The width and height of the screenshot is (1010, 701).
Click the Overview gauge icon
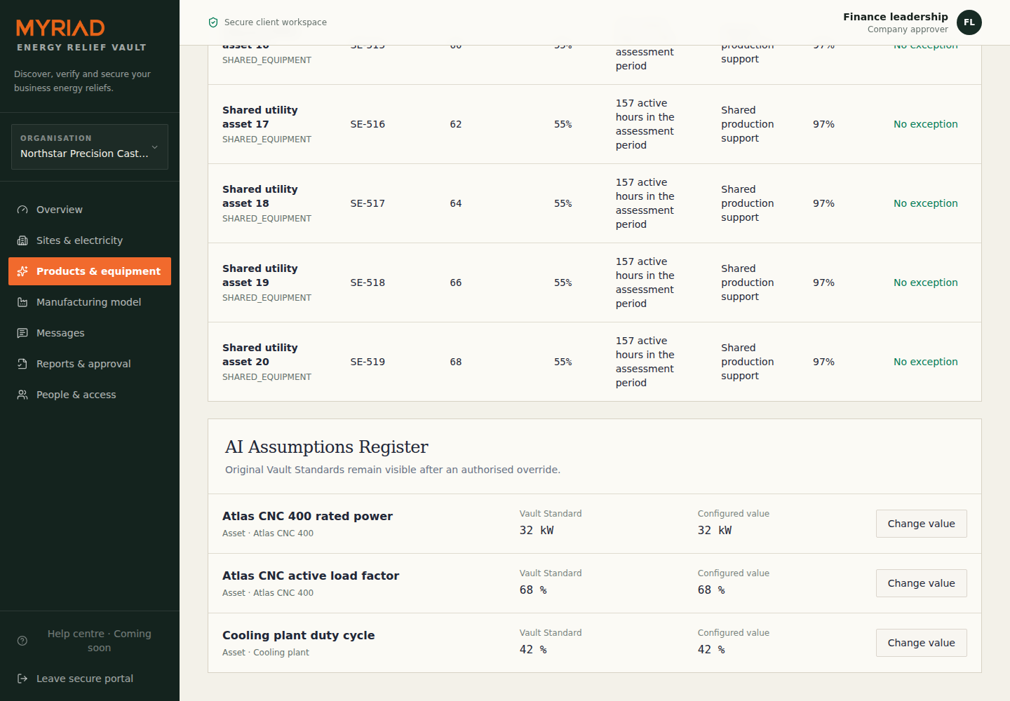[x=22, y=210]
